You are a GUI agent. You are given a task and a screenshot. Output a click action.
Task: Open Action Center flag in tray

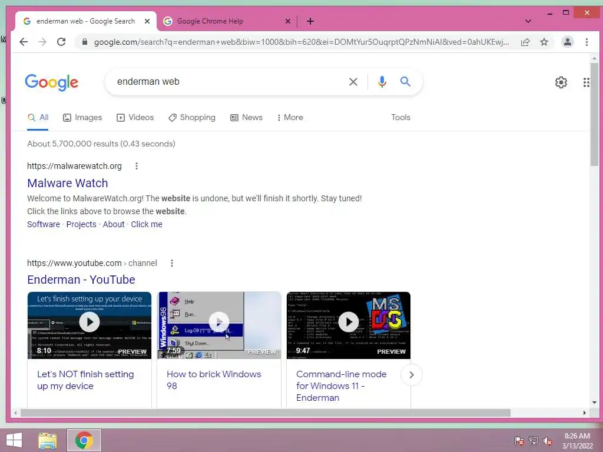click(519, 441)
